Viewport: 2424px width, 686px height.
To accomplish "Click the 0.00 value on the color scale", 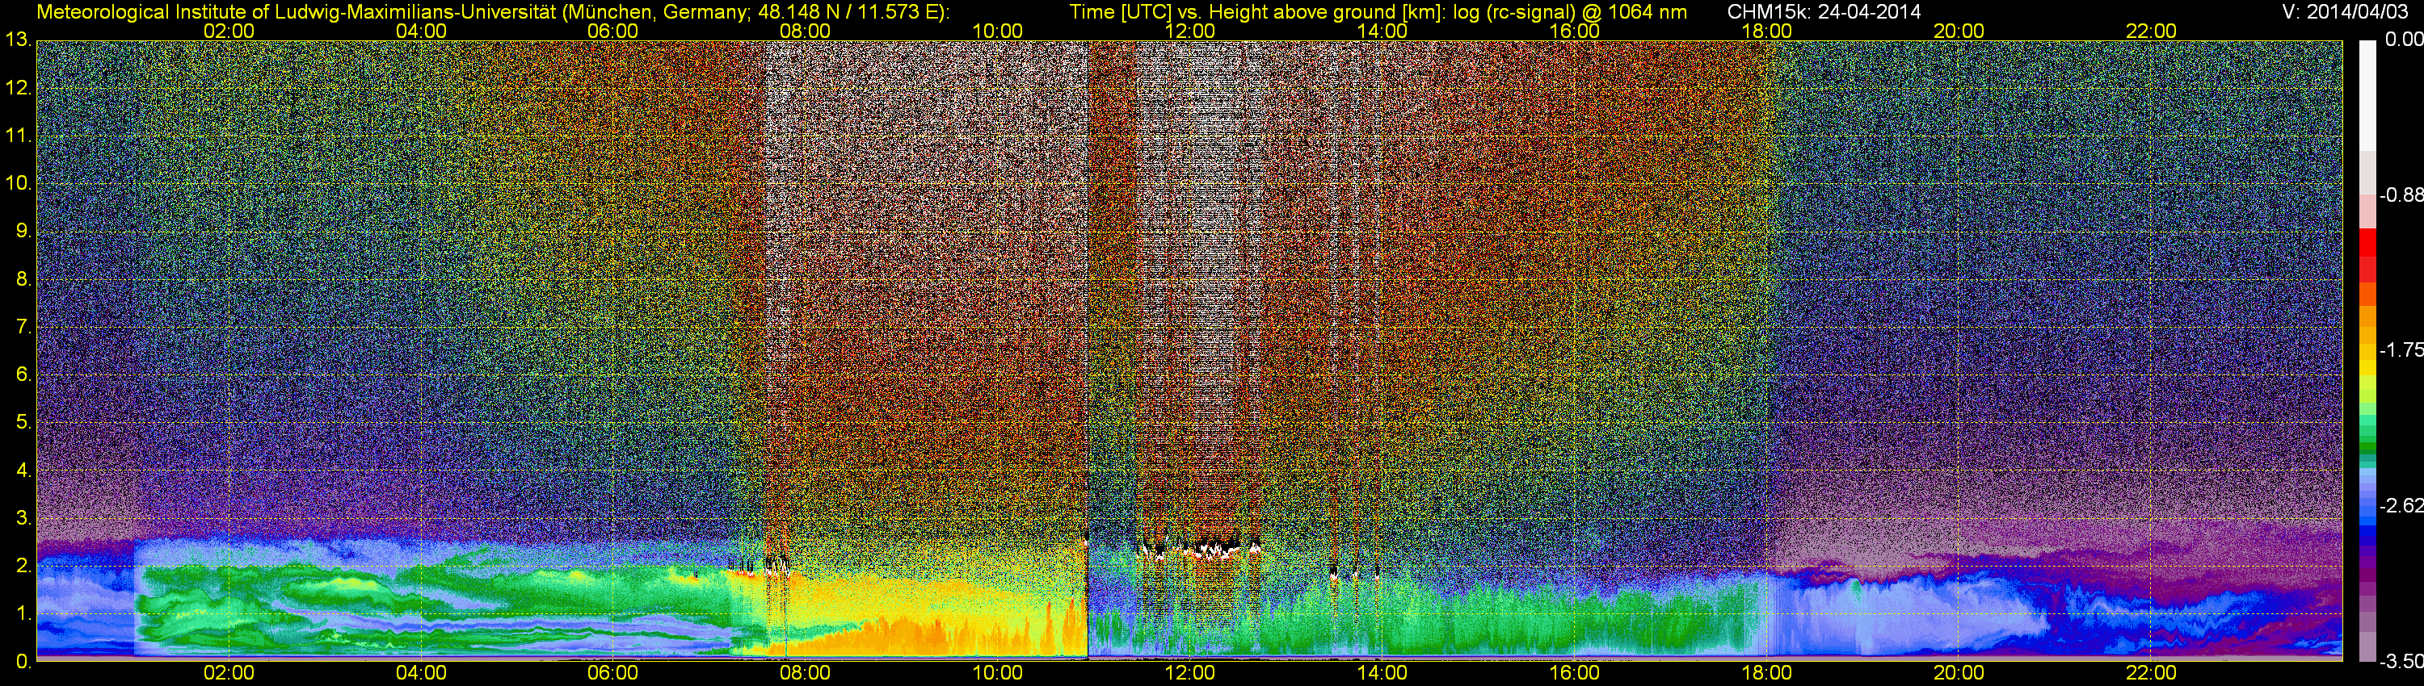I will tap(2403, 40).
